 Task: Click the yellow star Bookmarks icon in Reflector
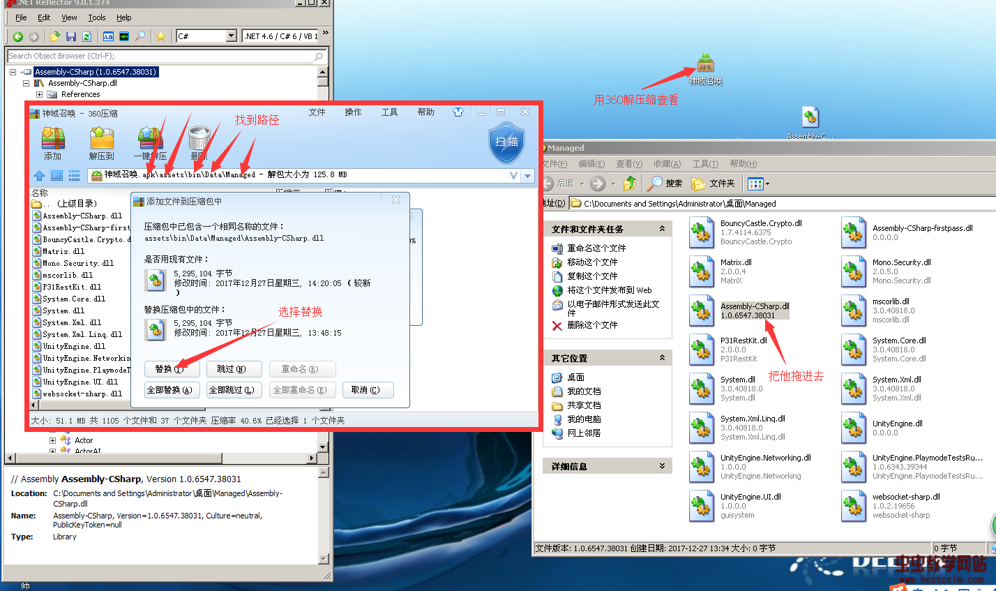(161, 36)
